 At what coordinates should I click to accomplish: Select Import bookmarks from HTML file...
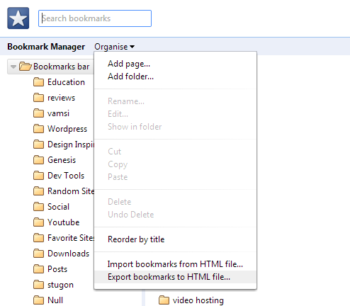pos(175,264)
